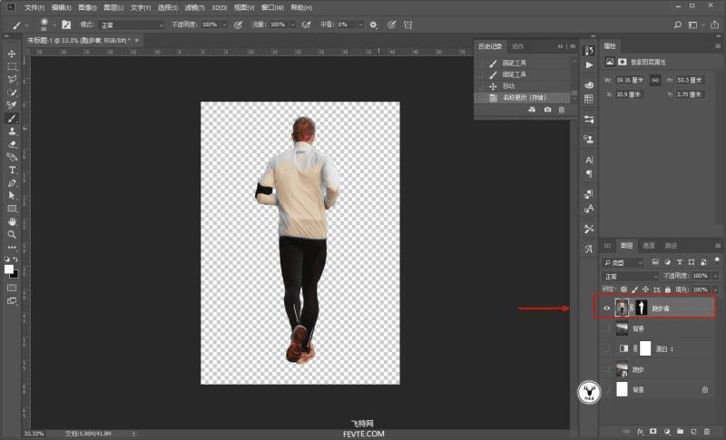The height and width of the screenshot is (440, 726).
Task: Switch to the 通道 tab
Action: (649, 246)
